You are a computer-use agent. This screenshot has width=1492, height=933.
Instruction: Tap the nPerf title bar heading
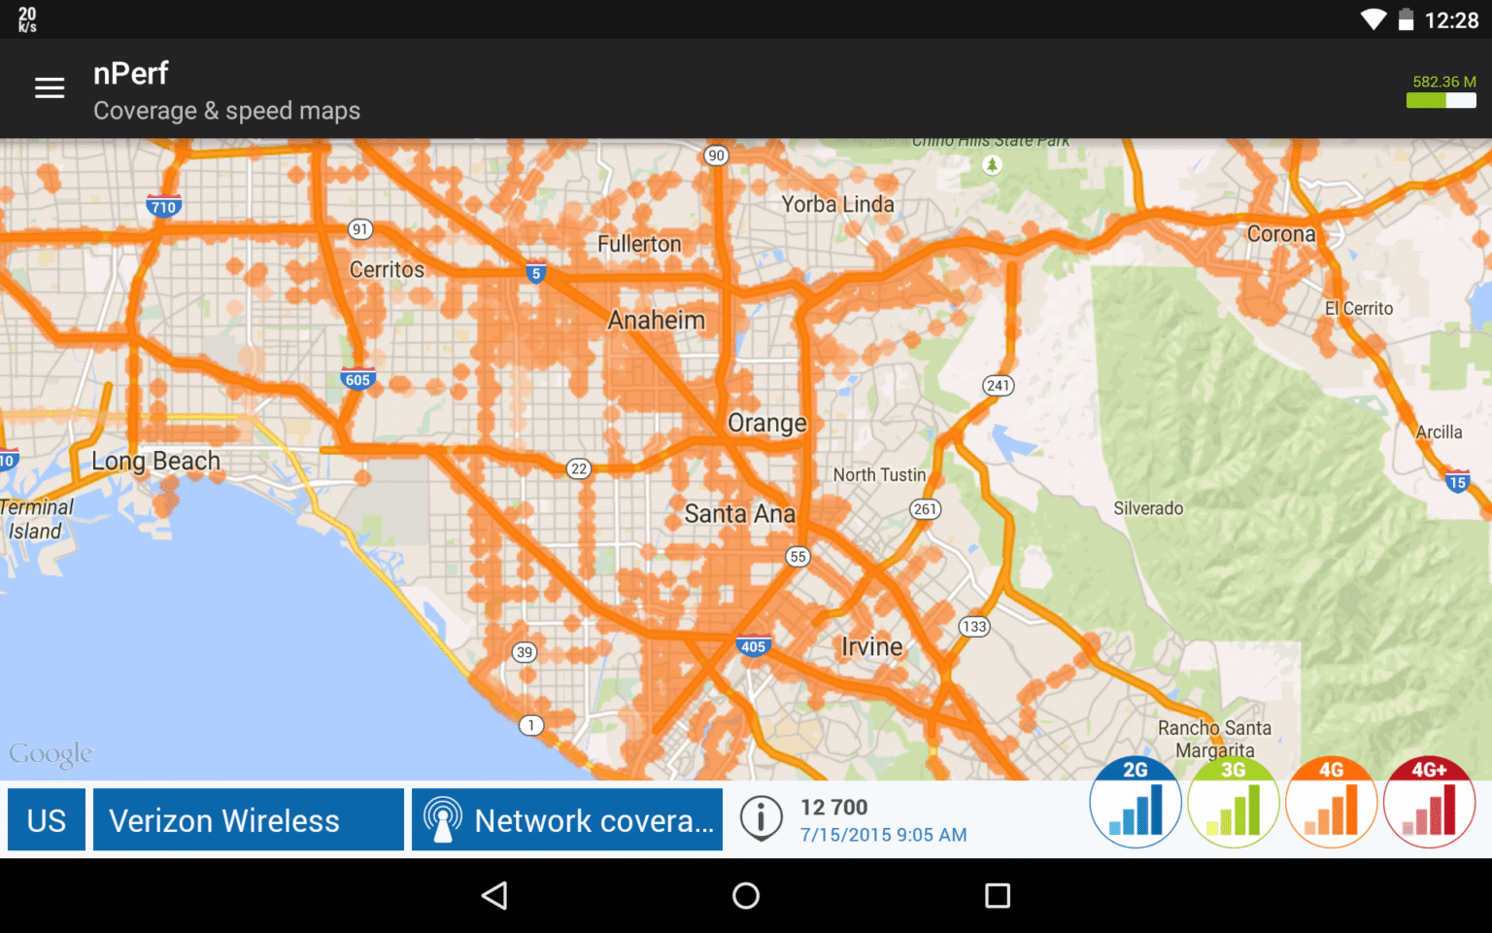[130, 73]
